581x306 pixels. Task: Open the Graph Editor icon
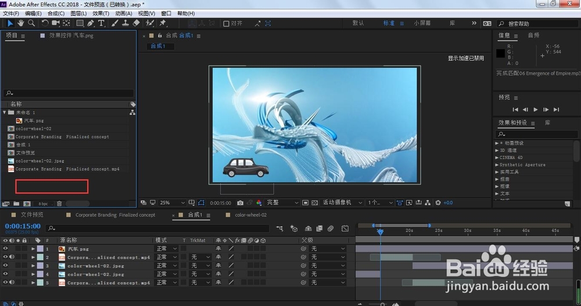point(345,229)
